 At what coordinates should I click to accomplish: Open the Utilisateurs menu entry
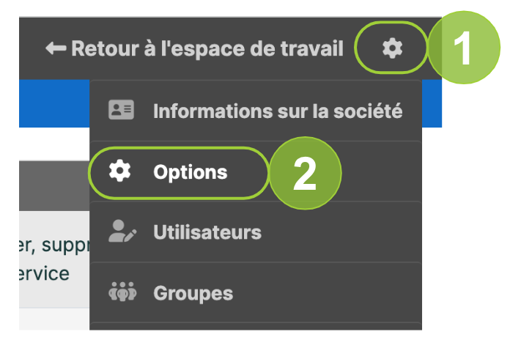coord(256,232)
